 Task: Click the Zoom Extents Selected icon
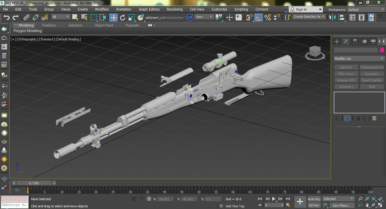pyautogui.click(x=373, y=199)
